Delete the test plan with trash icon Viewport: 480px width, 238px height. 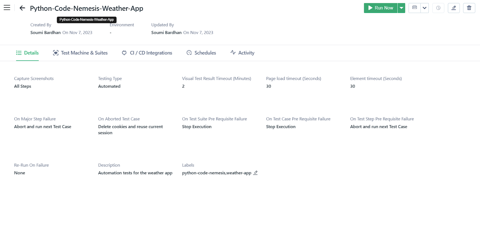click(469, 8)
